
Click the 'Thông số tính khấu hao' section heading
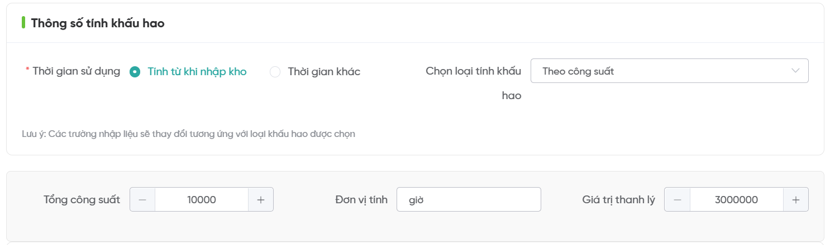(x=98, y=23)
